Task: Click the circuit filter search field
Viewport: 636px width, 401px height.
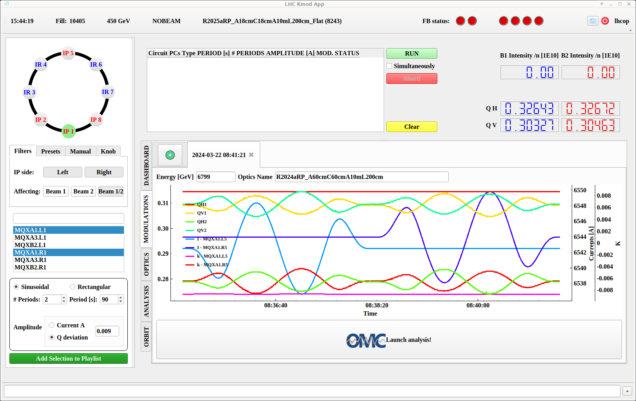Action: [x=69, y=218]
